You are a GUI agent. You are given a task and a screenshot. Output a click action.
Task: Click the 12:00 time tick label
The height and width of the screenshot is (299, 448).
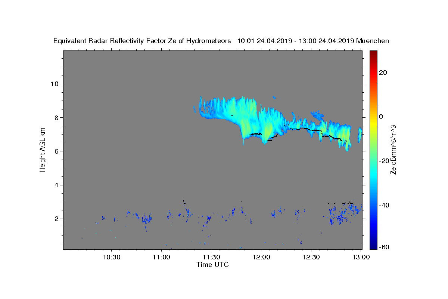pyautogui.click(x=261, y=257)
